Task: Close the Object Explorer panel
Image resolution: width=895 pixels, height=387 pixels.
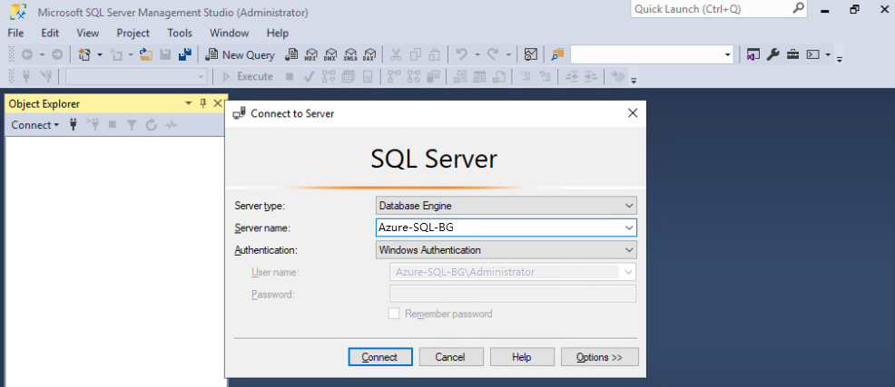Action: pyautogui.click(x=218, y=103)
